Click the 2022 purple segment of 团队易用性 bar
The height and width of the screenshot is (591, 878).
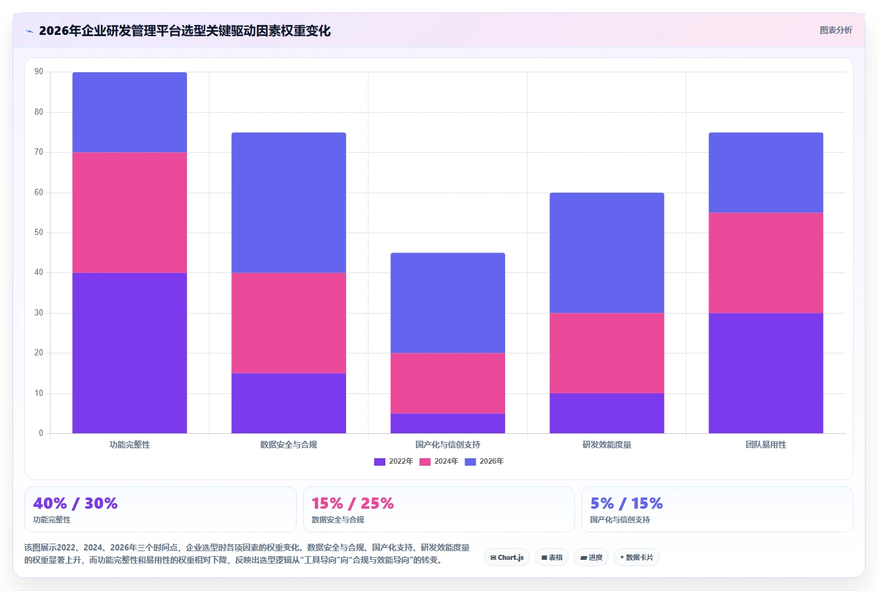tap(766, 373)
